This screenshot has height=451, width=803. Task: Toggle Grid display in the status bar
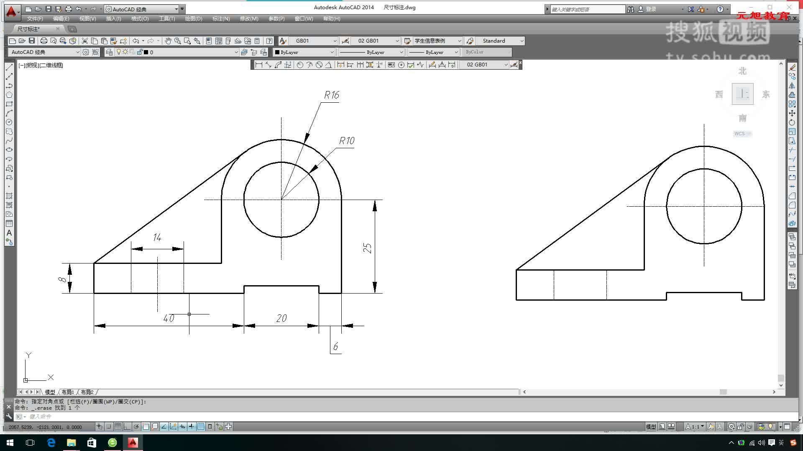click(118, 426)
